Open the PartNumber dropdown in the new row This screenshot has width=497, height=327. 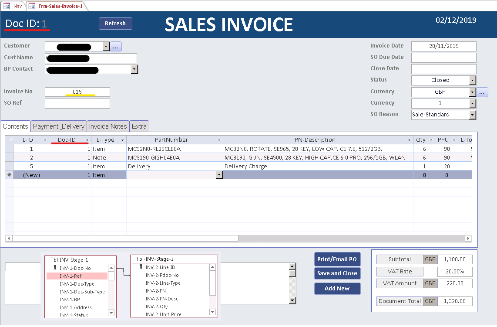click(219, 175)
